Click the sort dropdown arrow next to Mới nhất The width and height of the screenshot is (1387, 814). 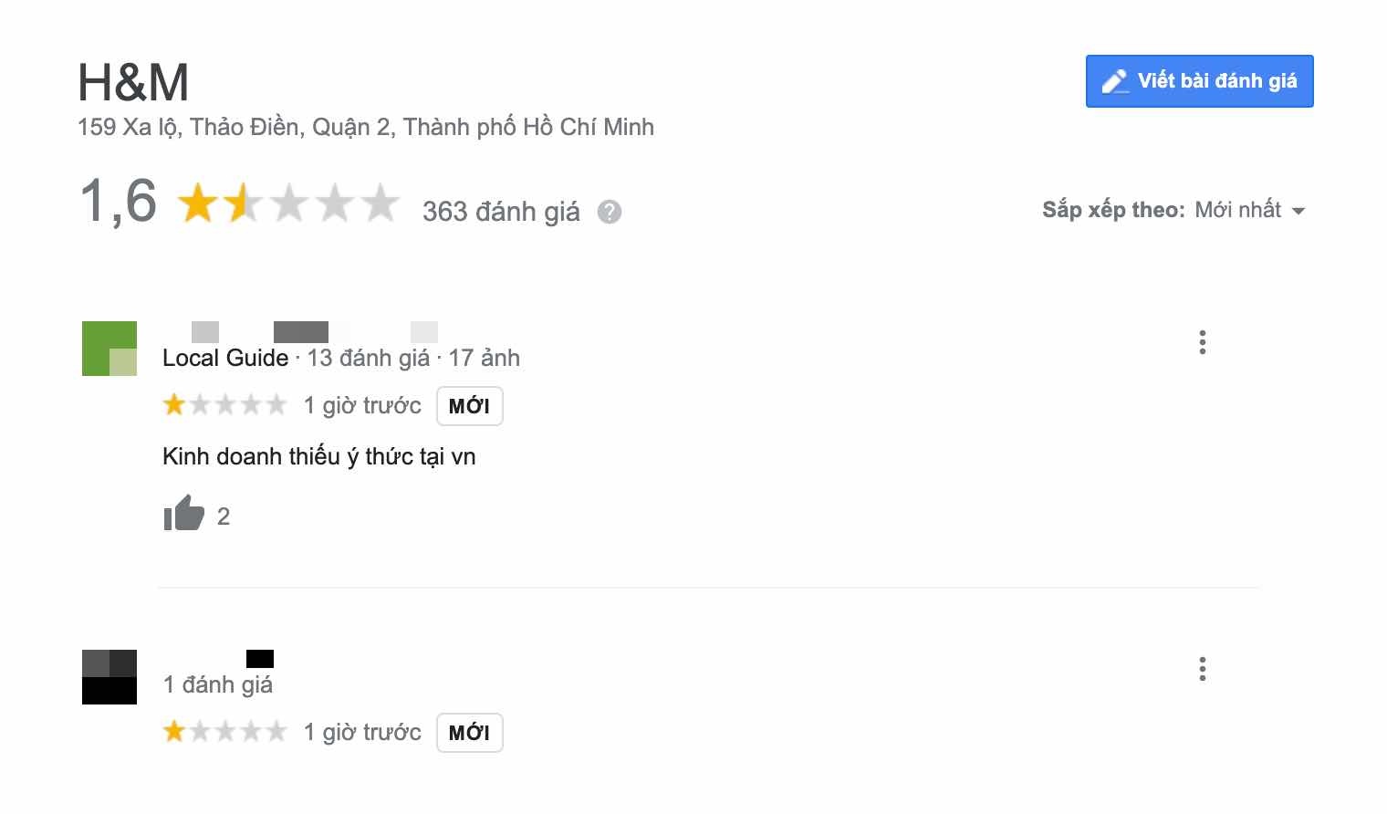click(x=1298, y=211)
